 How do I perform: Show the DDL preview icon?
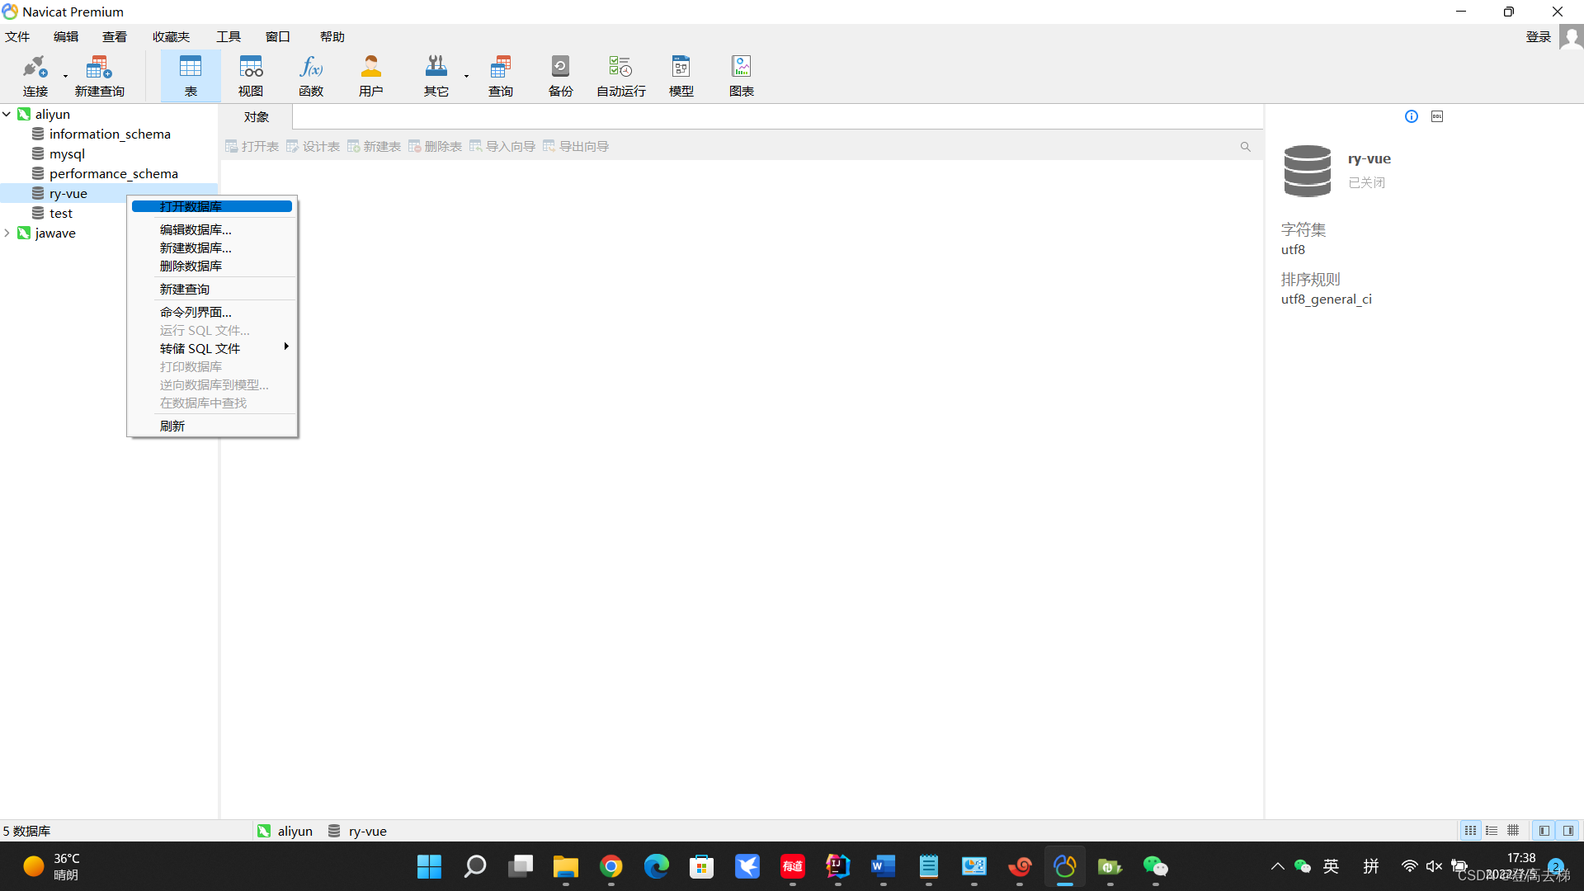tap(1436, 115)
